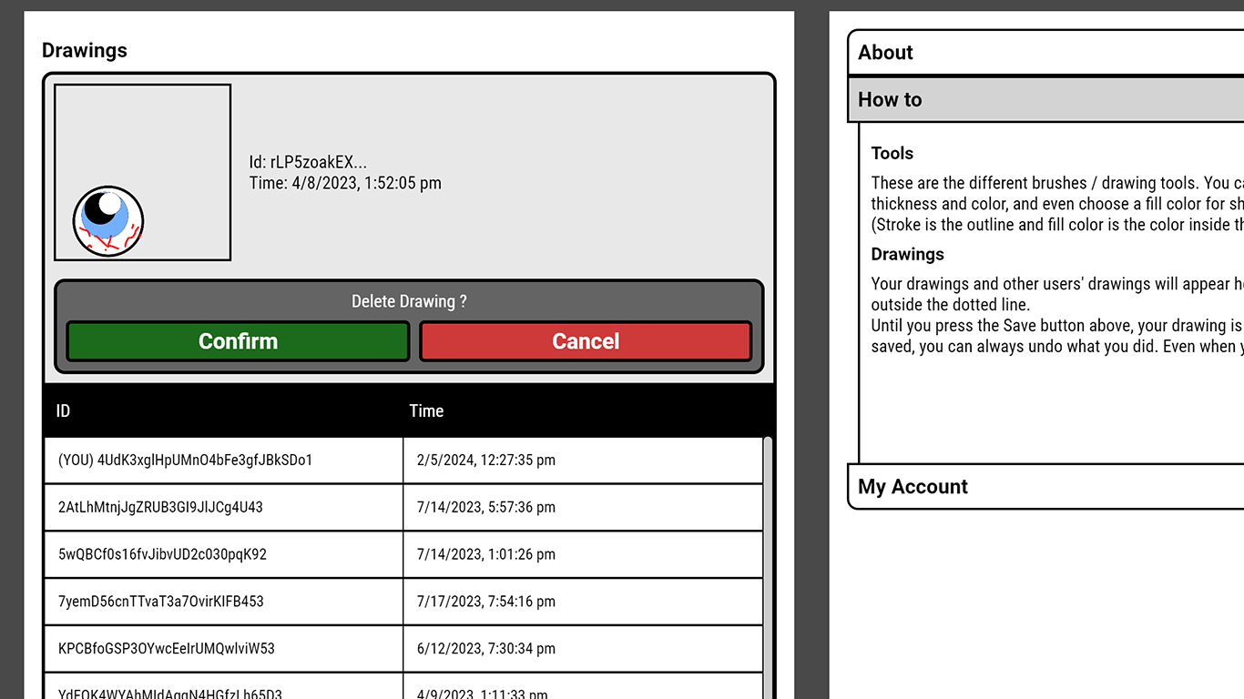Click the 7/14/2023, 5:57:36 pm time cell
1244x699 pixels.
coord(582,508)
